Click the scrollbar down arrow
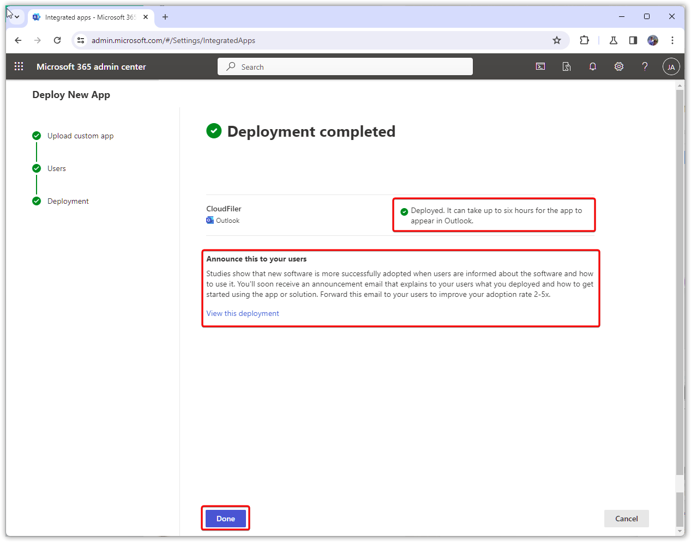 pos(680,531)
